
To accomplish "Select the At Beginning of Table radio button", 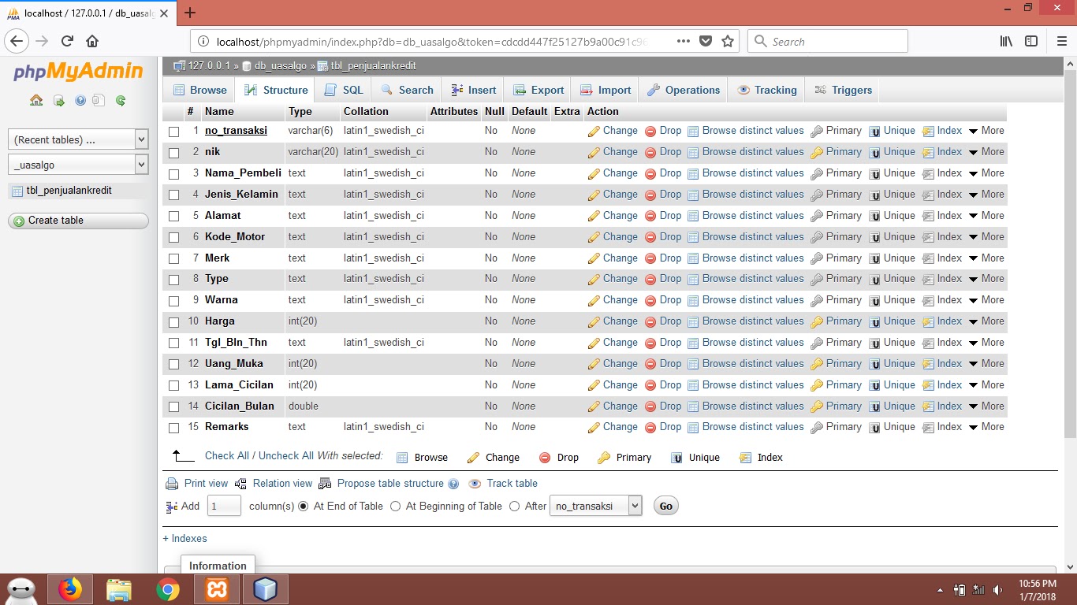I will pyautogui.click(x=395, y=507).
